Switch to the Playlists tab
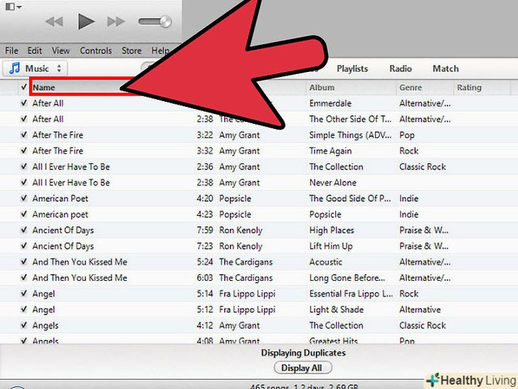This screenshot has height=389, width=518. click(352, 69)
